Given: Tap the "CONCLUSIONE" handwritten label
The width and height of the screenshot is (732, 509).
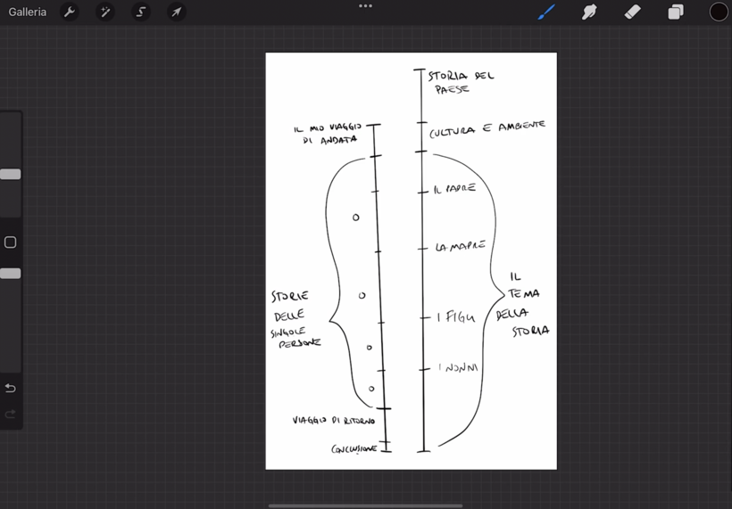Looking at the screenshot, I should [354, 449].
